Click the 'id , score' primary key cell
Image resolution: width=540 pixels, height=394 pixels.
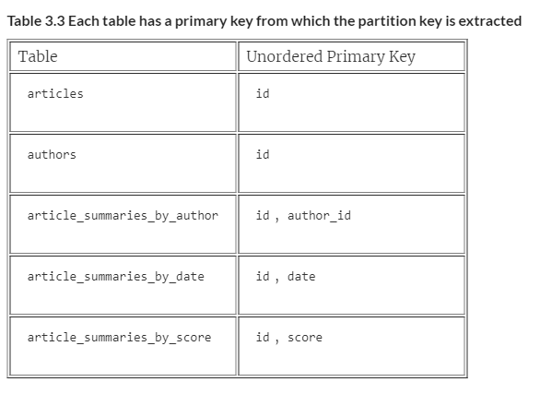[x=351, y=346]
